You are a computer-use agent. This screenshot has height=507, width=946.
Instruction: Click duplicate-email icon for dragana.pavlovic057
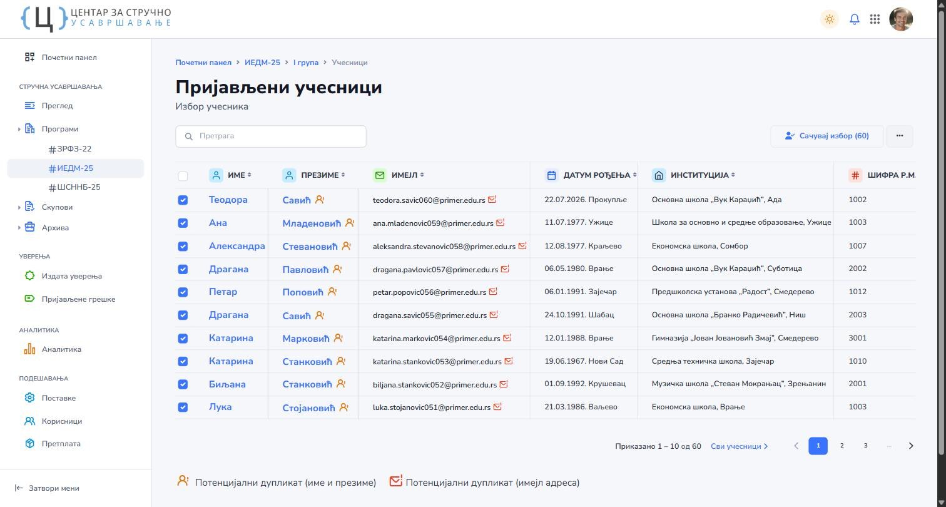pos(505,269)
